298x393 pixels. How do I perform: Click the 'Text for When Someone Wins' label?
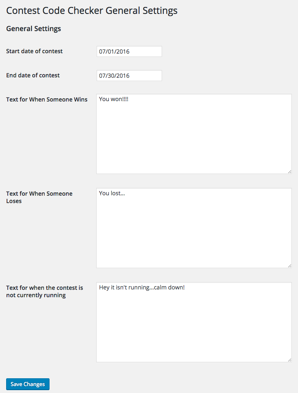47,99
